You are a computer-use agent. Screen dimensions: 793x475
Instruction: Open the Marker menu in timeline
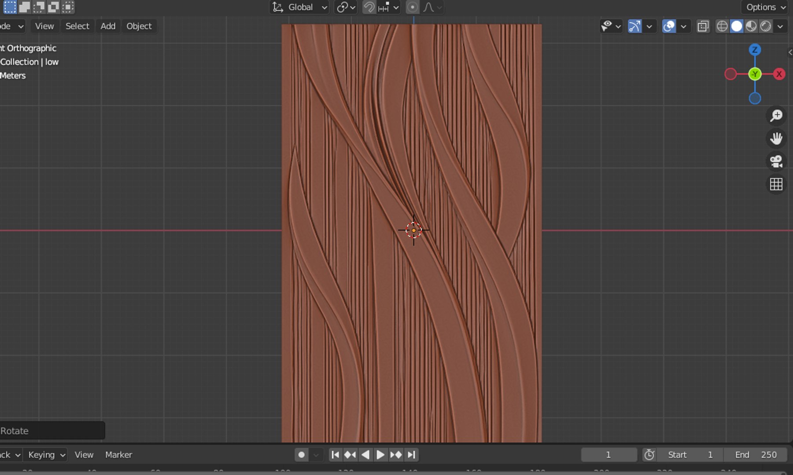(x=118, y=455)
